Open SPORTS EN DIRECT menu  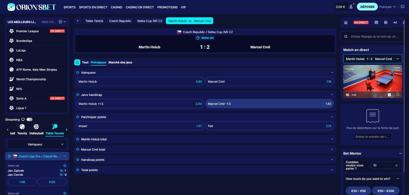click(x=93, y=7)
